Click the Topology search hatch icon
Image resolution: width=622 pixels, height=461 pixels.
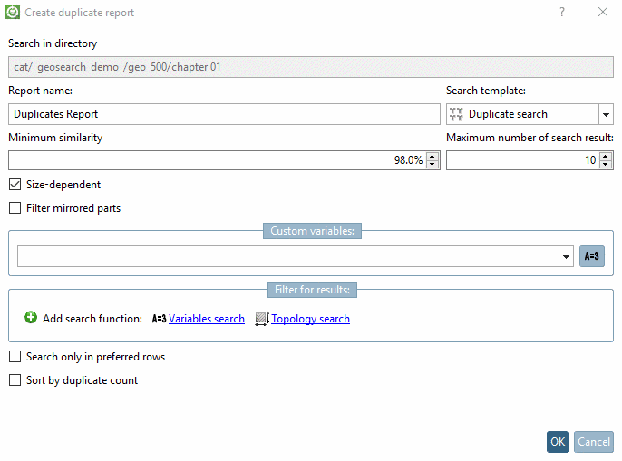click(x=262, y=319)
